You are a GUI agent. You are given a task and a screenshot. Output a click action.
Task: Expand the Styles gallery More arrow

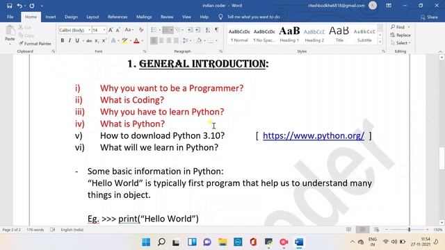click(380, 42)
